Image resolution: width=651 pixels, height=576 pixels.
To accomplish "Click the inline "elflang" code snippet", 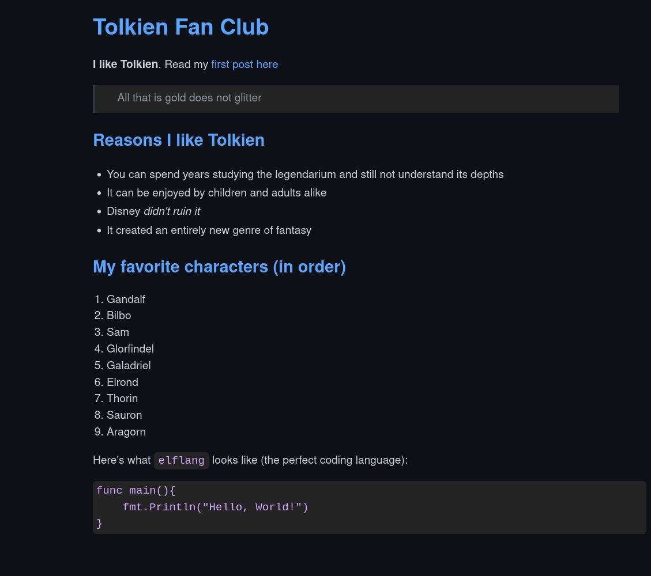I will tap(181, 461).
